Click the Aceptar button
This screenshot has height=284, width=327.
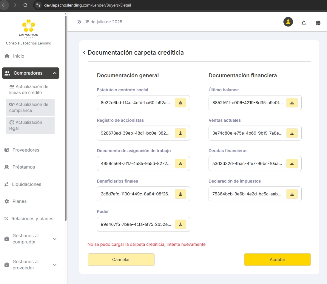(277, 260)
